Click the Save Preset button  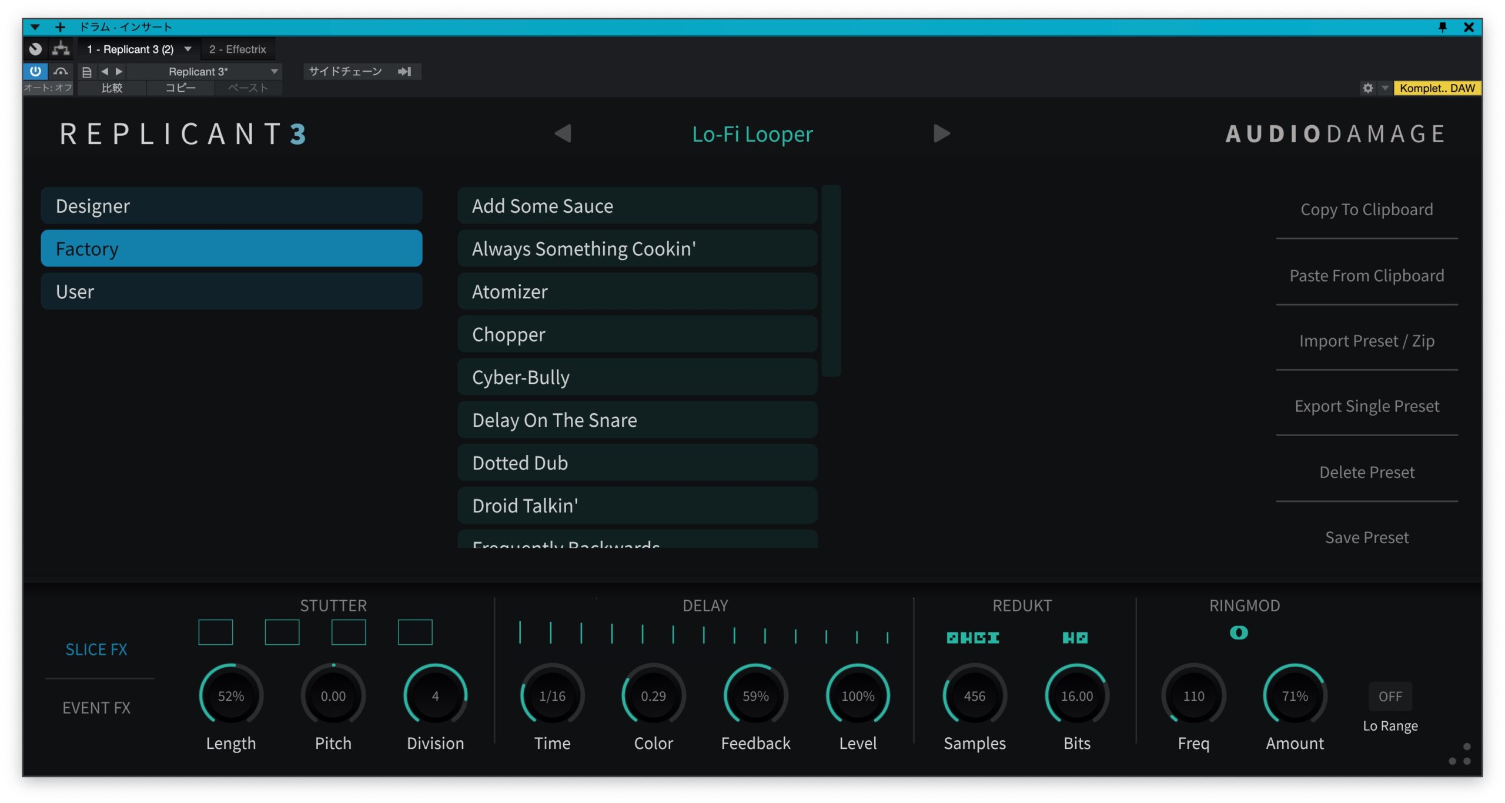[x=1366, y=537]
